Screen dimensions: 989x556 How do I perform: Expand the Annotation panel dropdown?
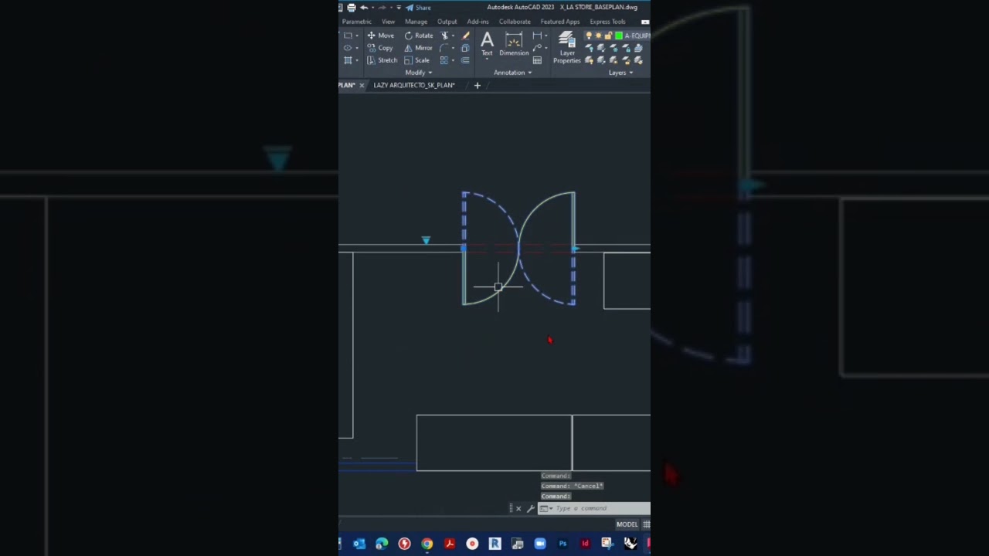(x=514, y=73)
